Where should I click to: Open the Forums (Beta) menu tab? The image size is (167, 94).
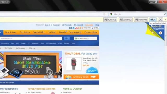tap(91, 32)
